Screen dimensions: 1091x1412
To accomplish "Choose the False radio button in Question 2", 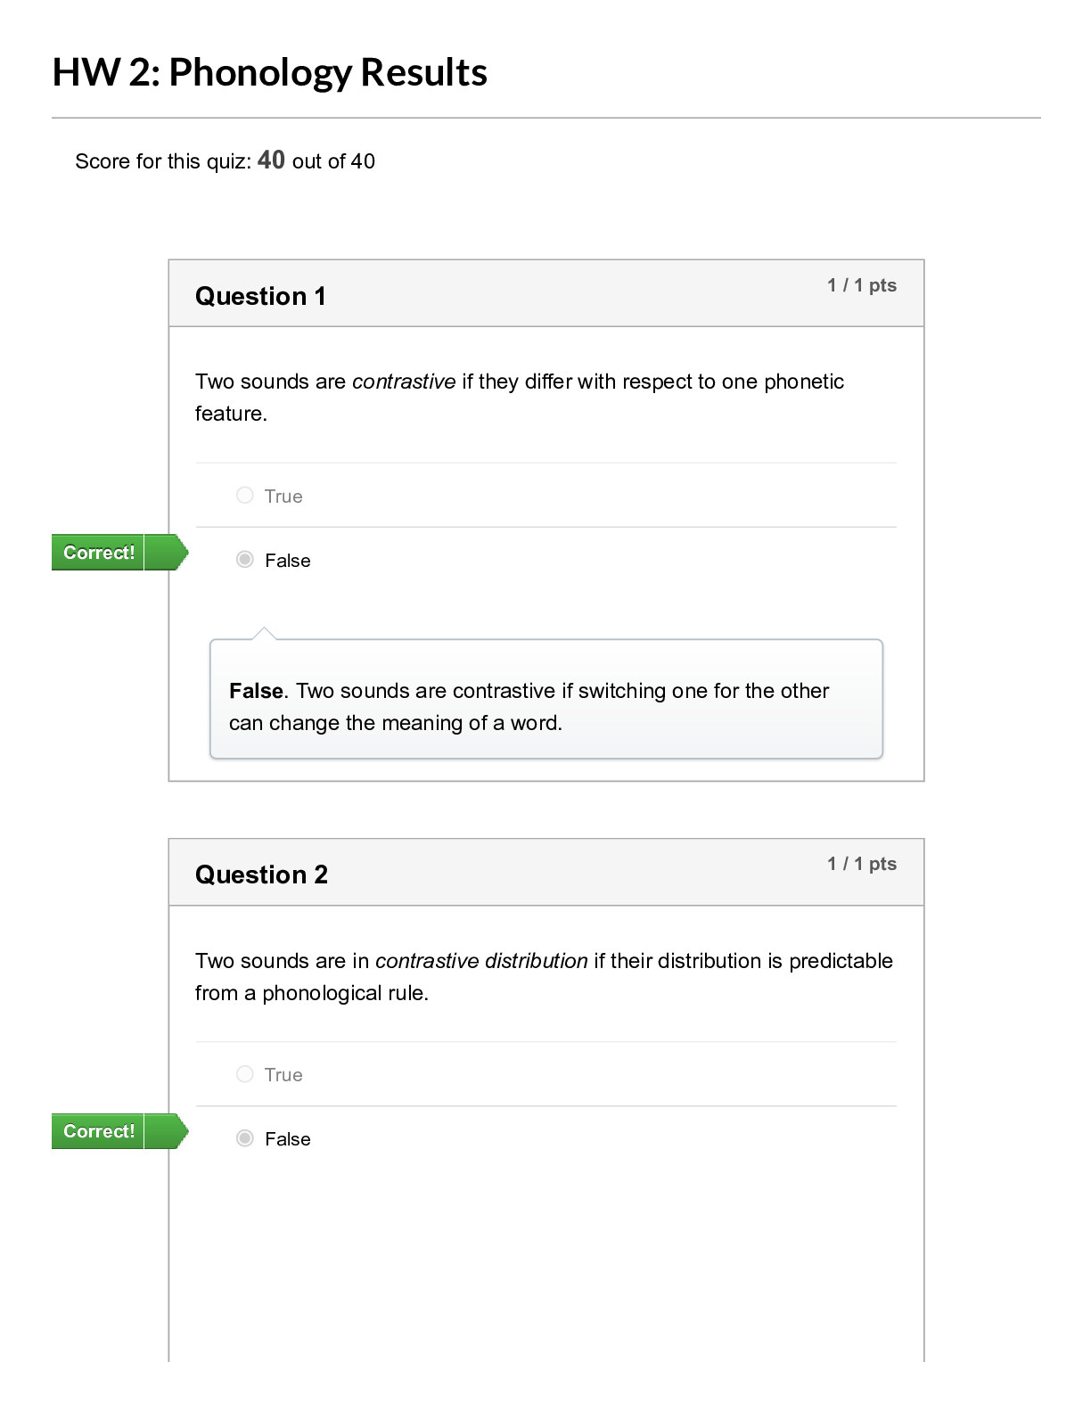I will pyautogui.click(x=245, y=1138).
